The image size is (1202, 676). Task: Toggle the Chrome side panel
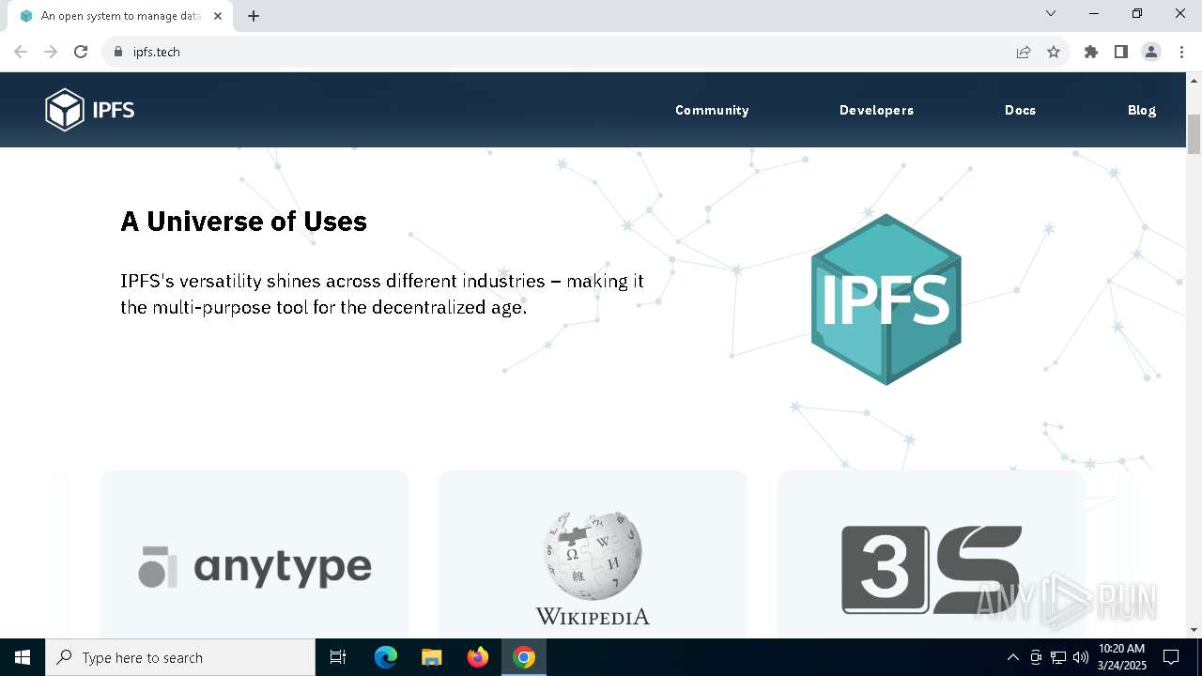(1121, 52)
